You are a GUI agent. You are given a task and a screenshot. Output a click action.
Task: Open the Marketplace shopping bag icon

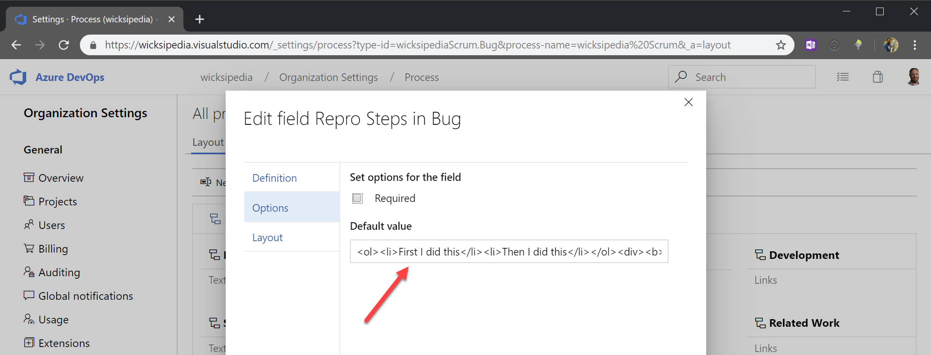point(878,77)
